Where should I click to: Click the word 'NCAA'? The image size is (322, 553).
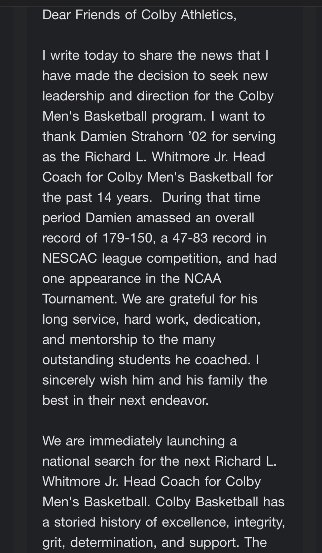tap(203, 279)
